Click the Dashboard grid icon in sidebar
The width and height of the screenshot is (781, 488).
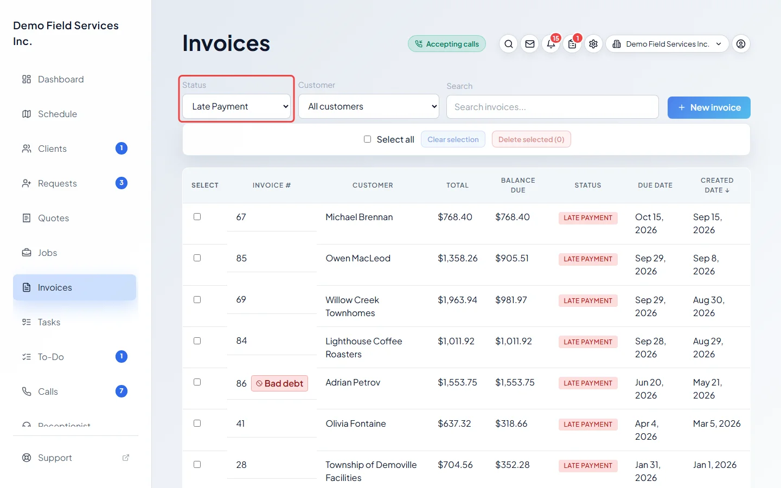click(x=27, y=79)
